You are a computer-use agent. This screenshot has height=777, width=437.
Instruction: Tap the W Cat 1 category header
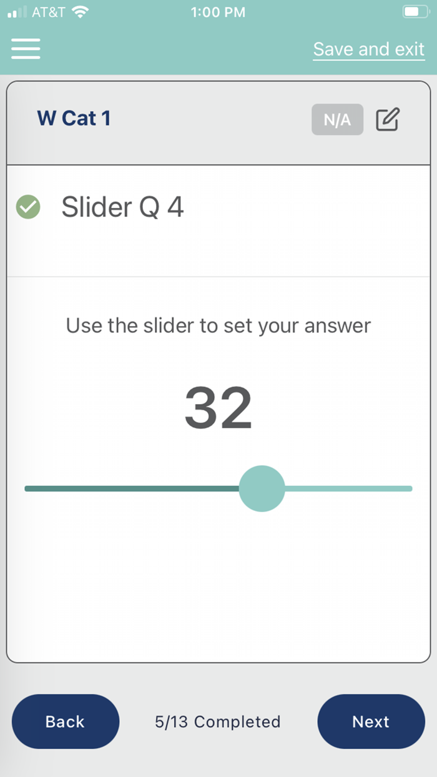point(74,119)
